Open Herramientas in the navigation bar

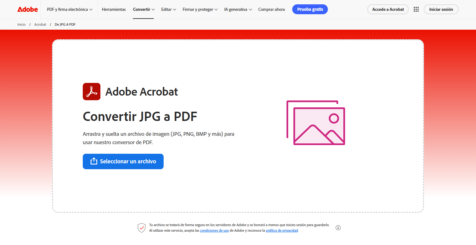(x=114, y=9)
